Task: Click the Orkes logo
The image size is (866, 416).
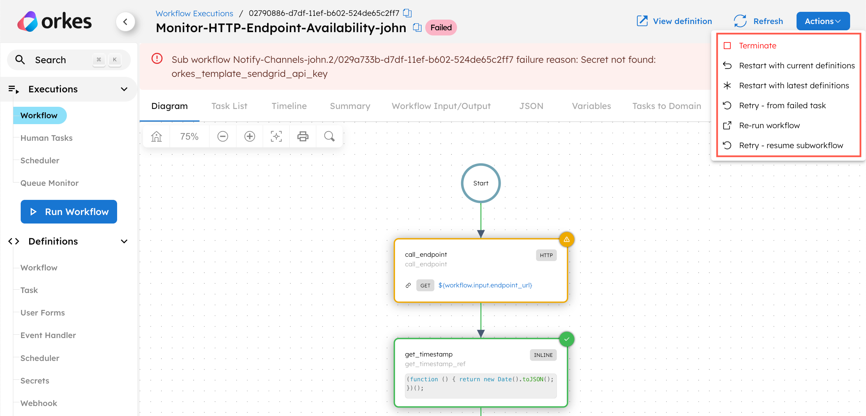Action: click(x=54, y=21)
